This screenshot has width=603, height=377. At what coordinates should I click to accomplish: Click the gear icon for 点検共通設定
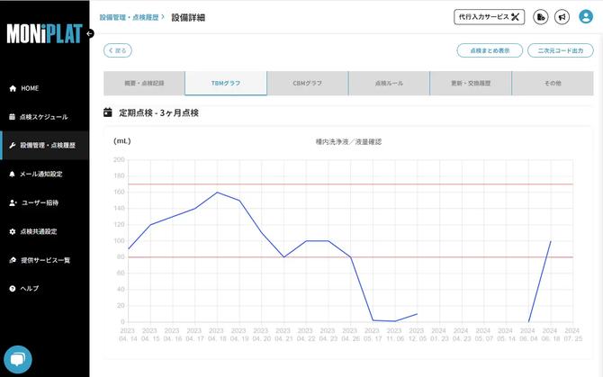(13, 231)
